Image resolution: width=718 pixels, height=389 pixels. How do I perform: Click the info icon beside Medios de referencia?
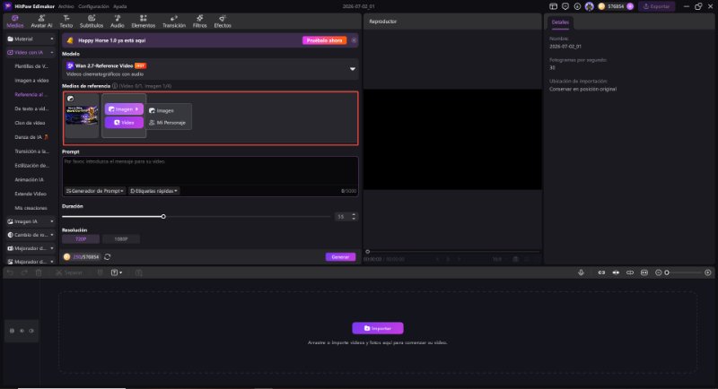pos(115,86)
